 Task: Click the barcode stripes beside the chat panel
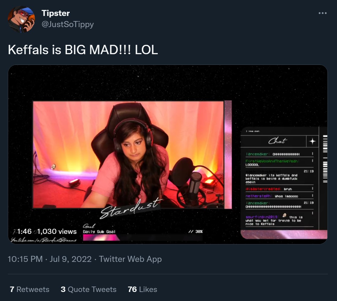(x=325, y=159)
